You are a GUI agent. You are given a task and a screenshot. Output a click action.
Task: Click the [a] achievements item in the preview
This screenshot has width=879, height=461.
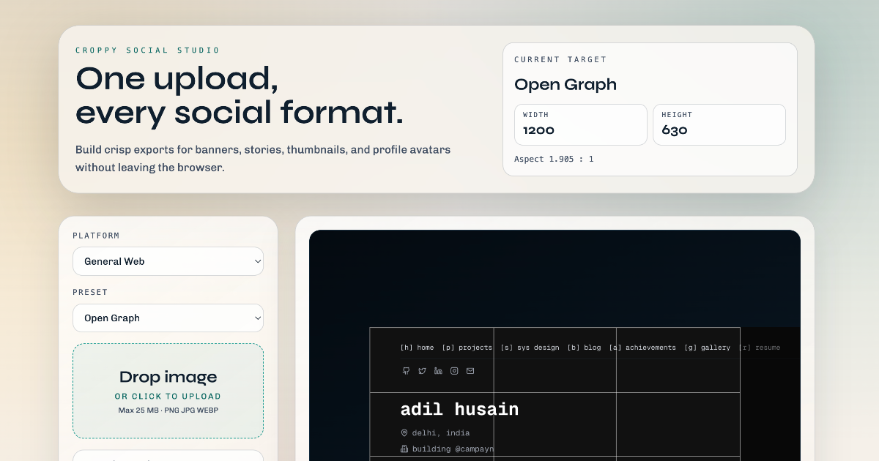pos(642,348)
